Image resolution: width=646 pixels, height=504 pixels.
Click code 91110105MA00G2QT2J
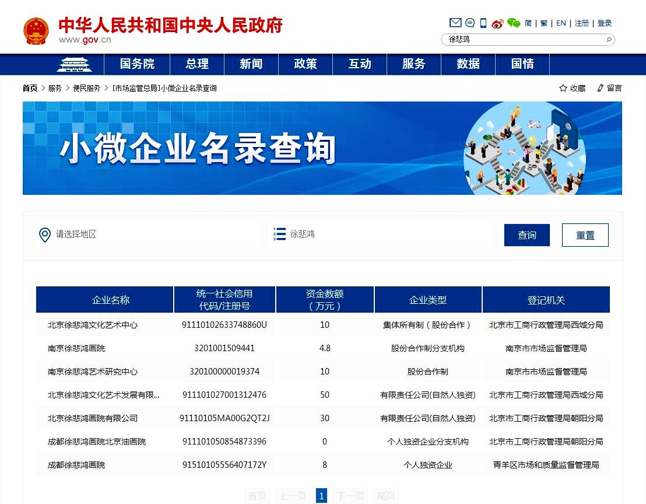224,418
